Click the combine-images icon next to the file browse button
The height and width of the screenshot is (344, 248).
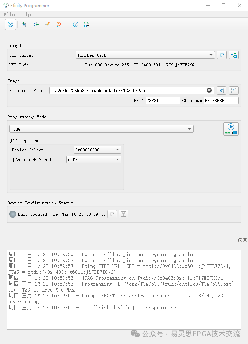click(234, 90)
